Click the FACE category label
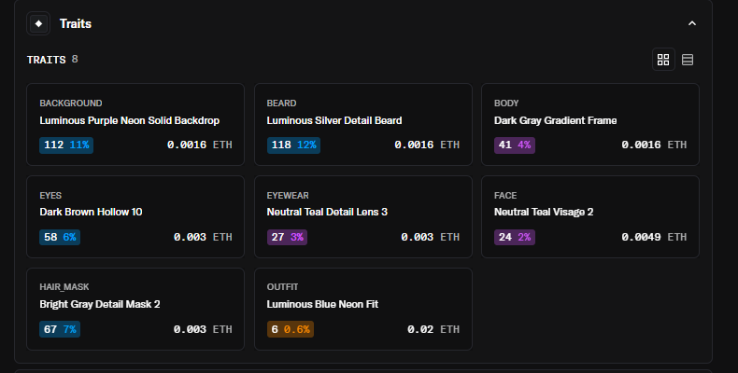This screenshot has width=738, height=373. click(x=505, y=196)
